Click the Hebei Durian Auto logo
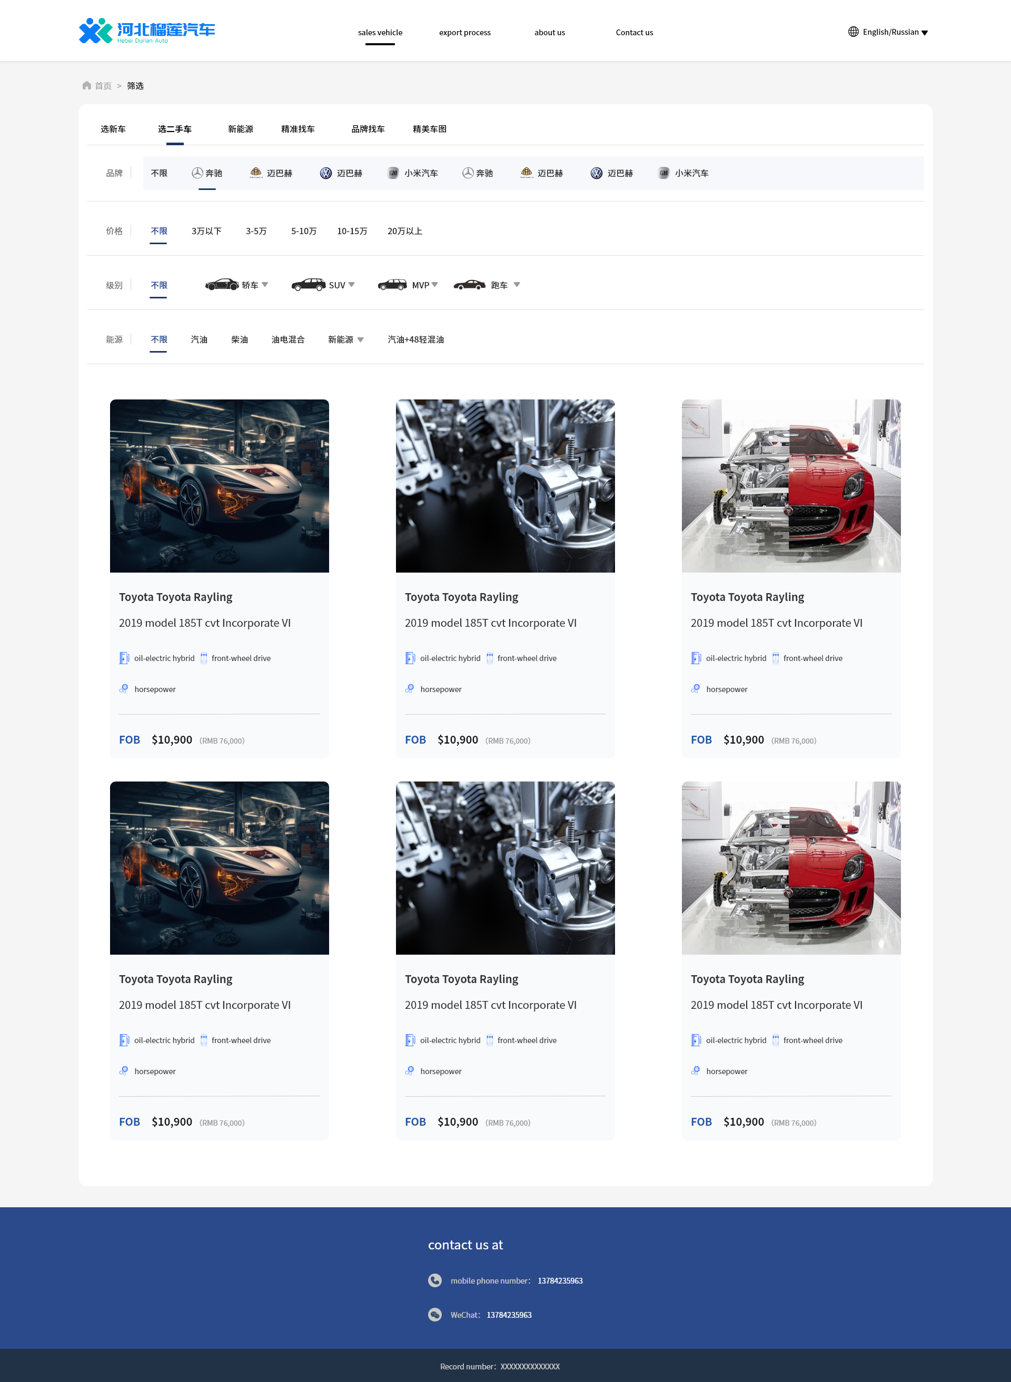Screen dimensions: 1011x1382 [147, 31]
